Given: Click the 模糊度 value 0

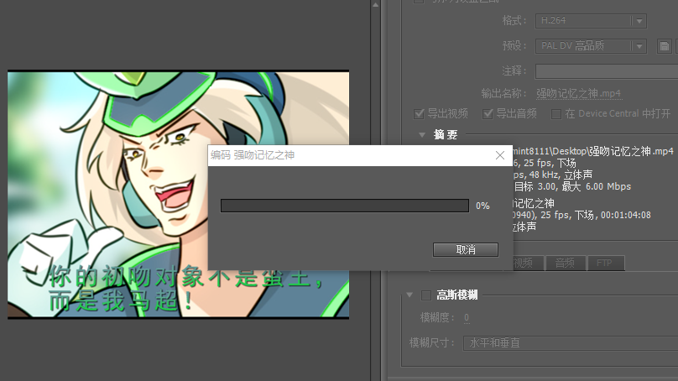Looking at the screenshot, I should (467, 318).
